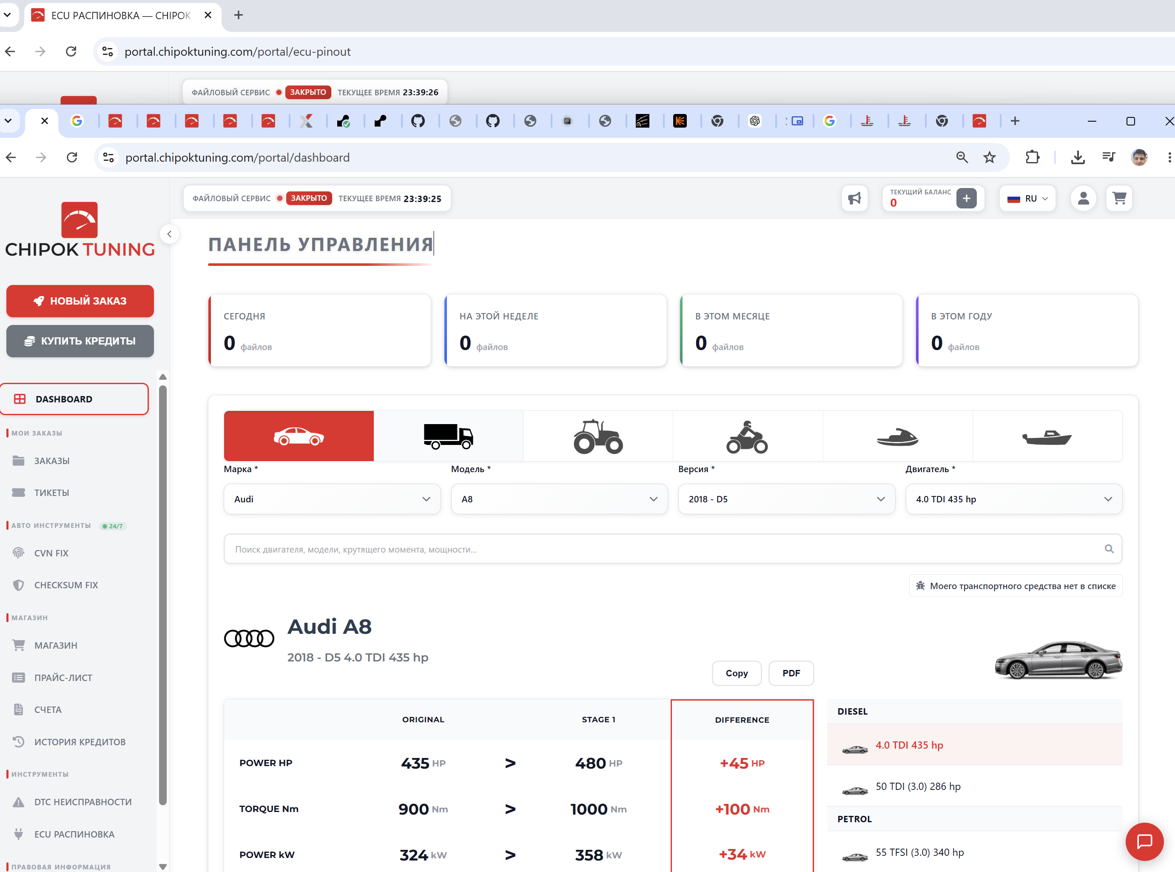Screen dimensions: 1175x872
Task: Select the 50 TDI (3.0) 286 hp engine
Action: 975,786
